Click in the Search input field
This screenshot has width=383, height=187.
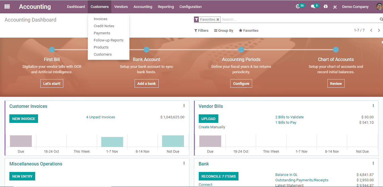(x=298, y=20)
